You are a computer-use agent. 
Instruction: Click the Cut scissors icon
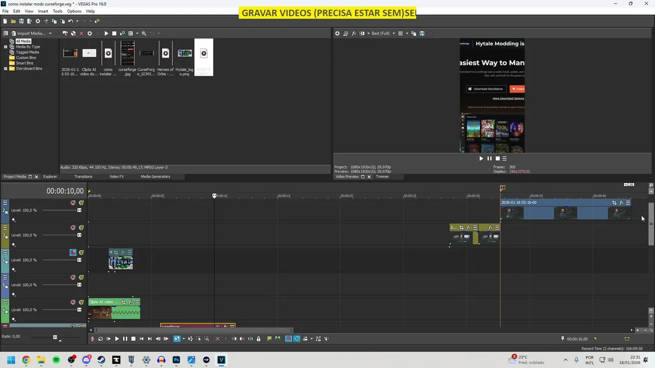tap(46, 21)
